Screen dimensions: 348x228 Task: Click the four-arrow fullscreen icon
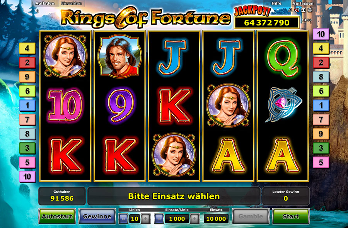pyautogui.click(x=310, y=10)
